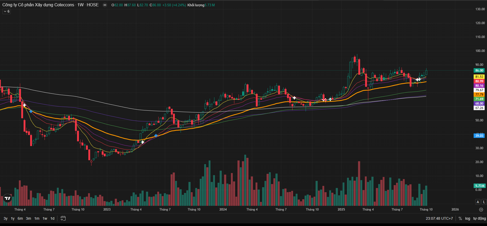Select the 1d time range
The height and width of the screenshot is (226, 487).
[x=52, y=218]
